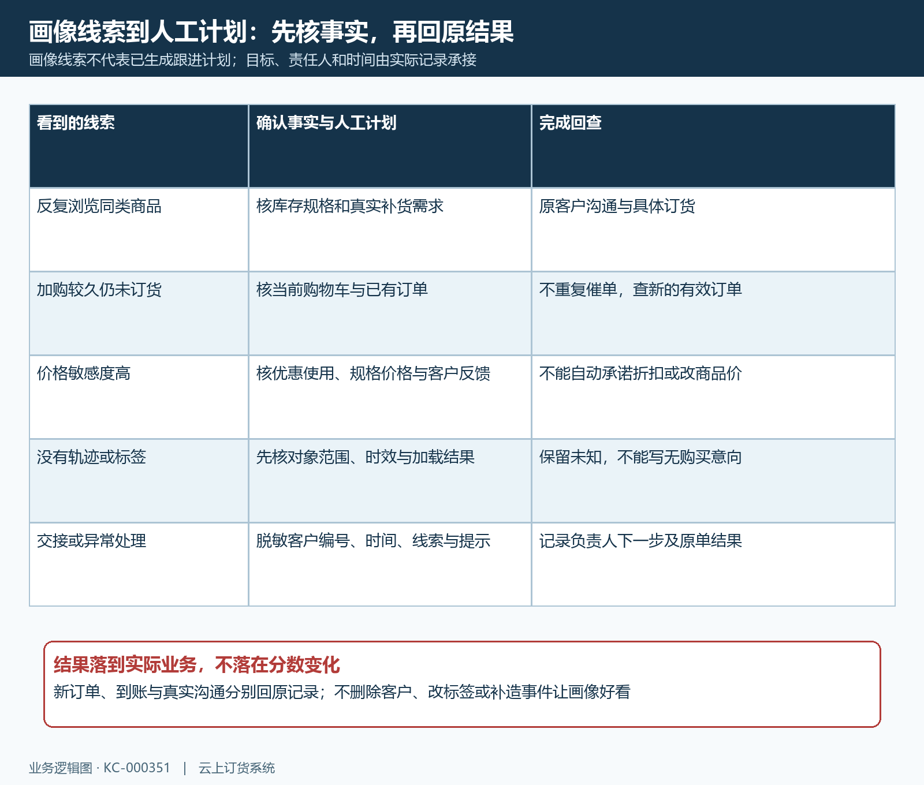Click the cell 不重复催单，查新的有效订单

[713, 313]
